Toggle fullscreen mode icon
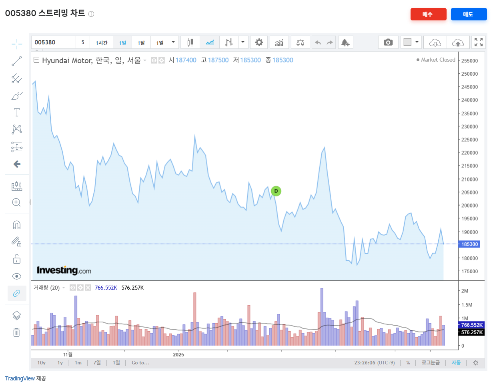This screenshot has width=495, height=388. pos(479,42)
